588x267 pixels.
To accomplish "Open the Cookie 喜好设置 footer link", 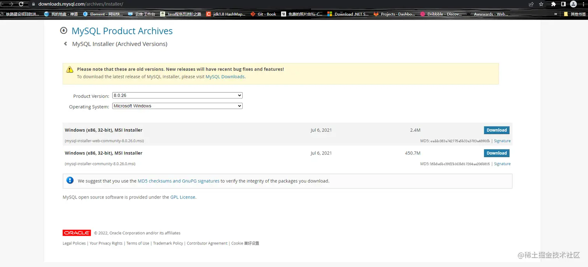I will coord(245,243).
